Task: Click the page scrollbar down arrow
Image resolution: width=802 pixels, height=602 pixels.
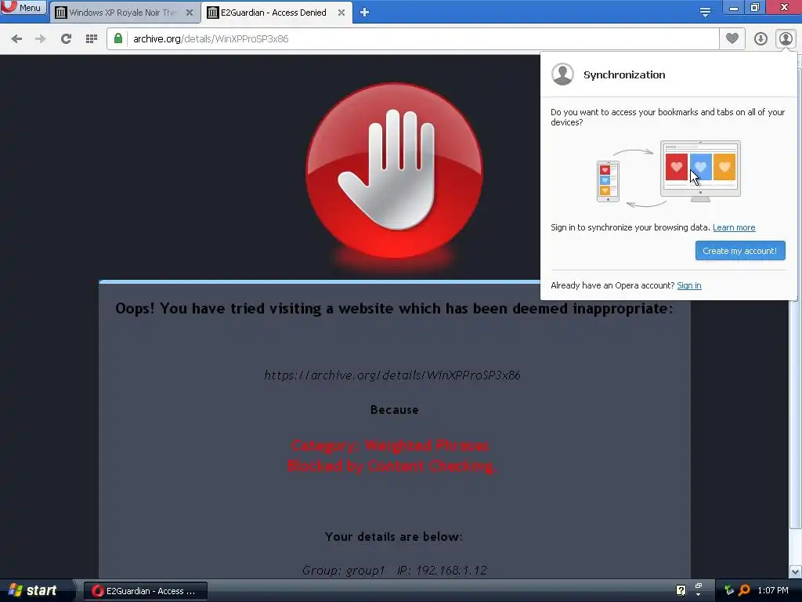Action: coord(795,571)
